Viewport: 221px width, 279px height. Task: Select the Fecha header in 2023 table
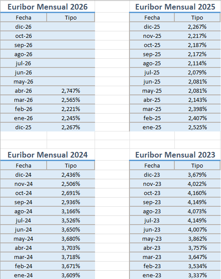(x=152, y=165)
